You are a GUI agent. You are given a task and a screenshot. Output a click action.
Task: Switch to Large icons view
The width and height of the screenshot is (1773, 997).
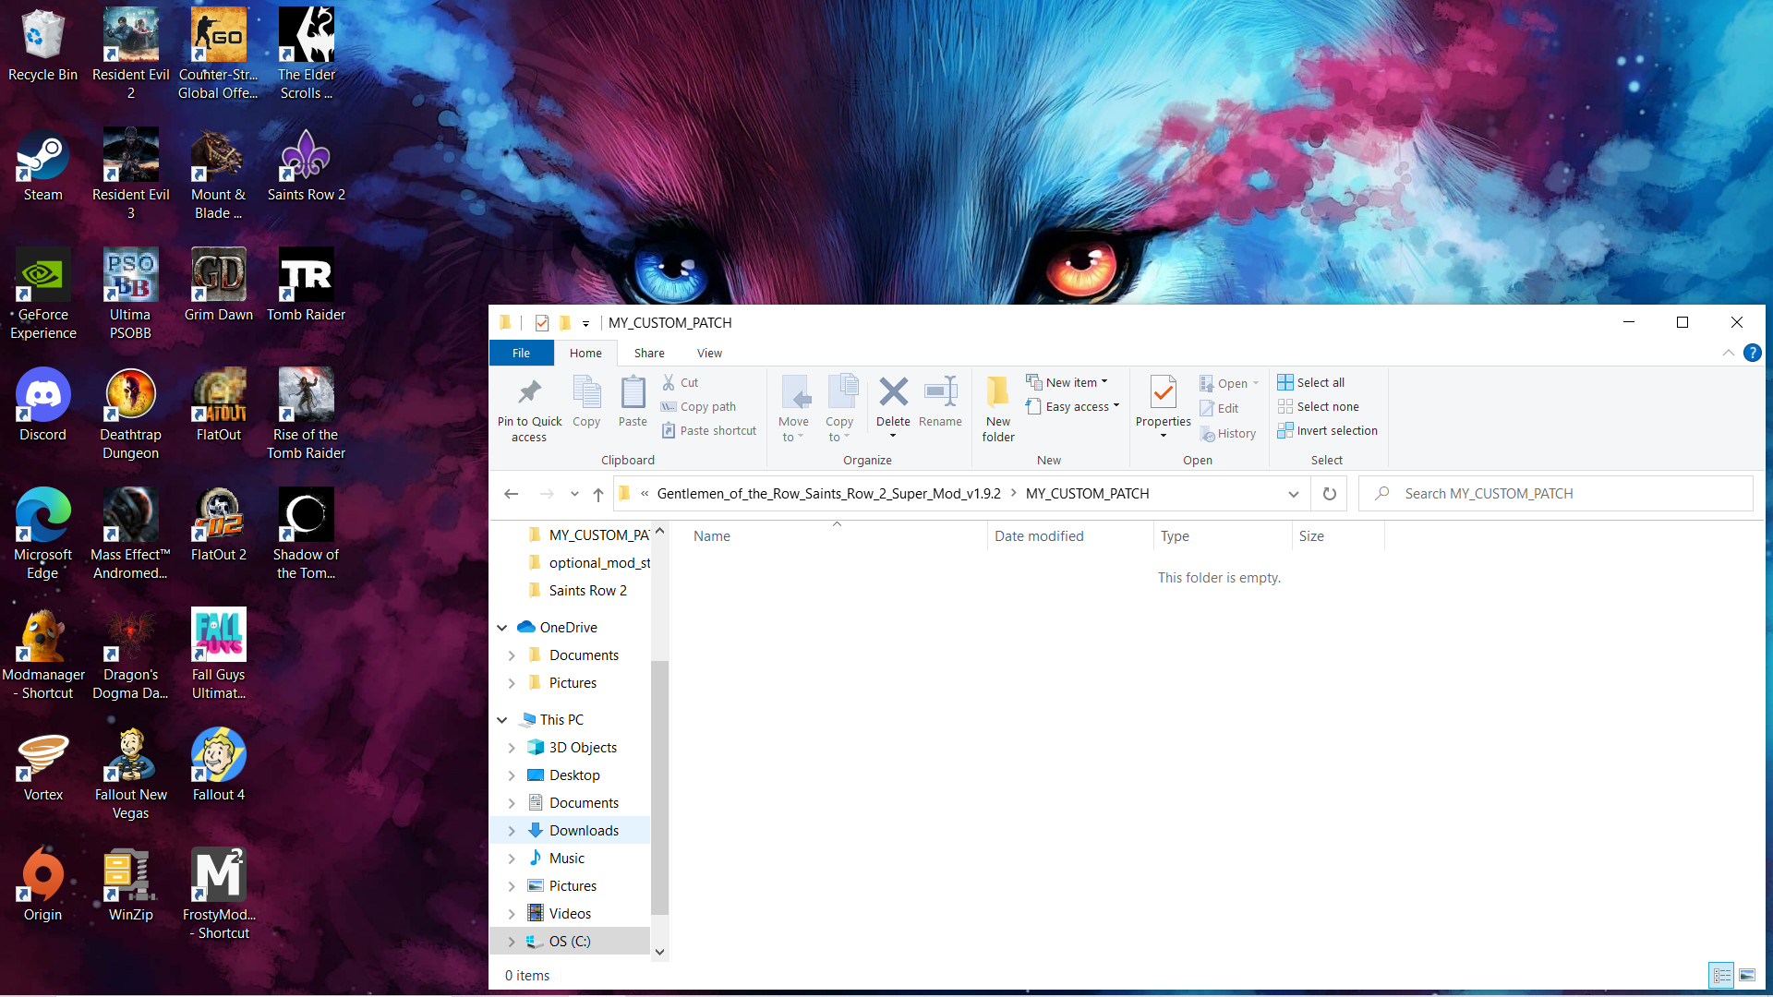pos(1747,975)
